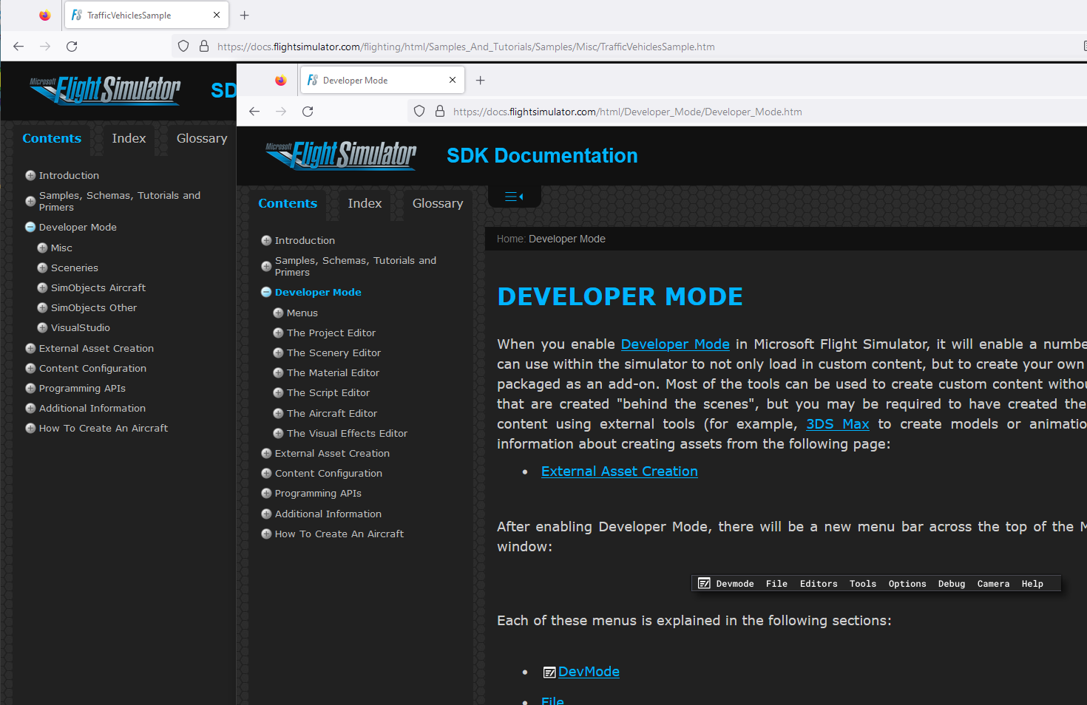Open the 3DS Max link

[x=837, y=424]
